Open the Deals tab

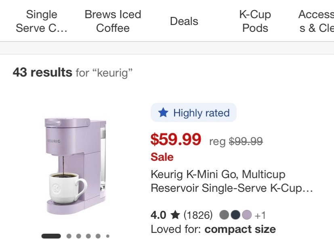184,21
